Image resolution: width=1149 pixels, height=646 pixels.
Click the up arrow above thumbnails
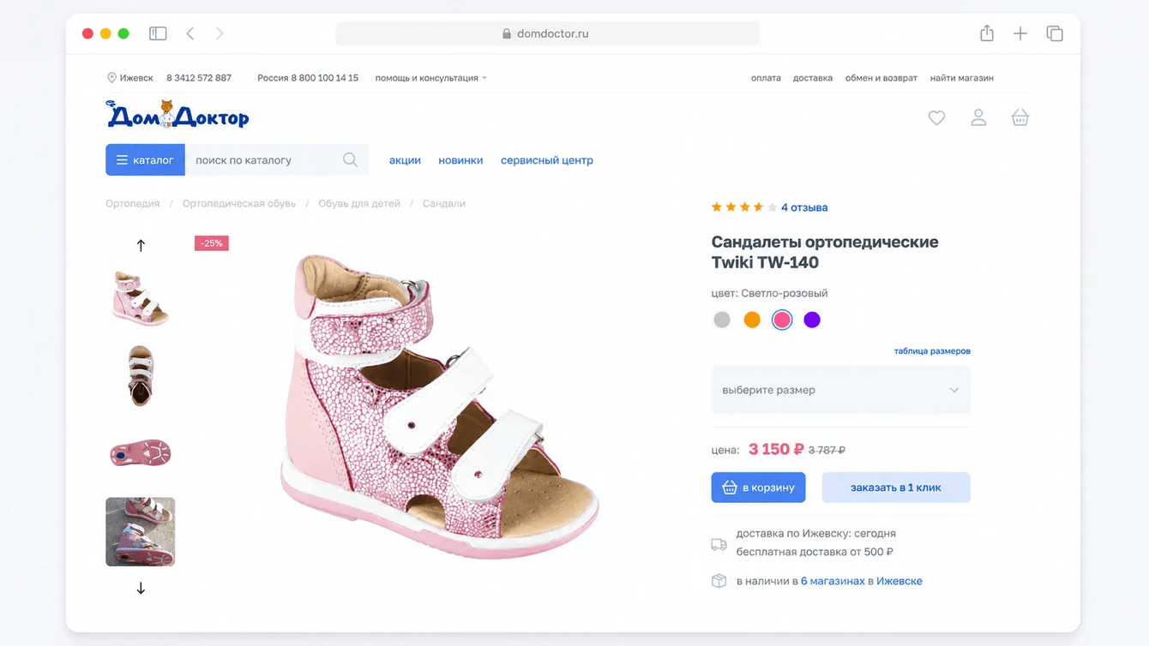coord(141,245)
